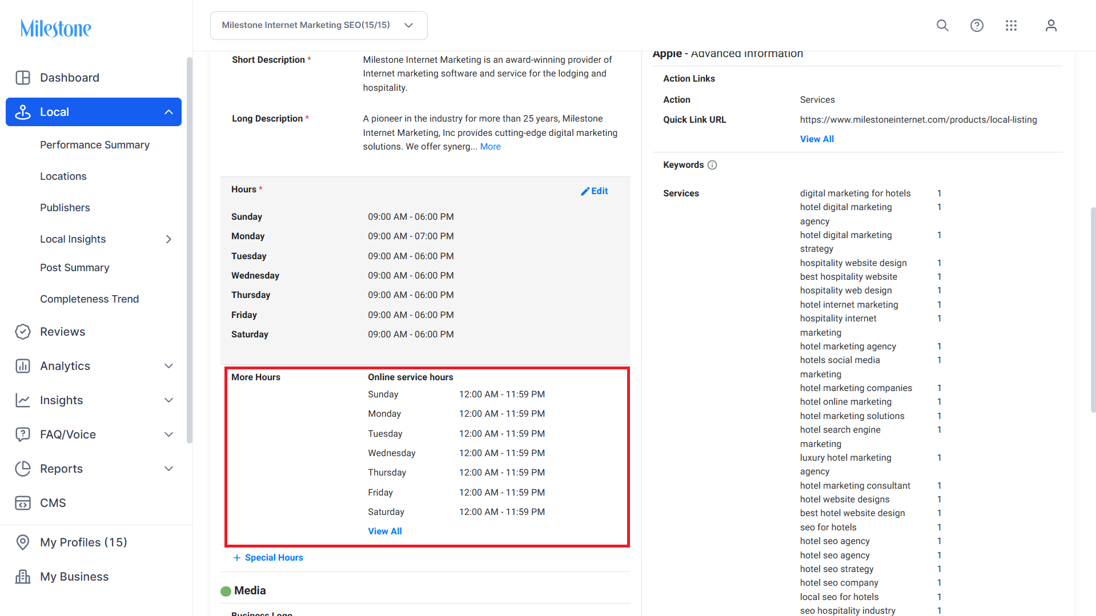
Task: Click the Action Links heading
Action: click(x=689, y=79)
